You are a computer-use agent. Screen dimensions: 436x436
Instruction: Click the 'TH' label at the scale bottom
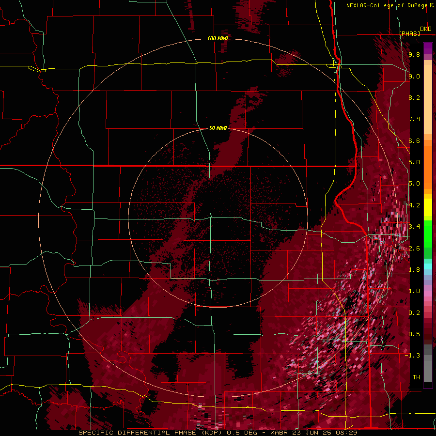(x=416, y=377)
